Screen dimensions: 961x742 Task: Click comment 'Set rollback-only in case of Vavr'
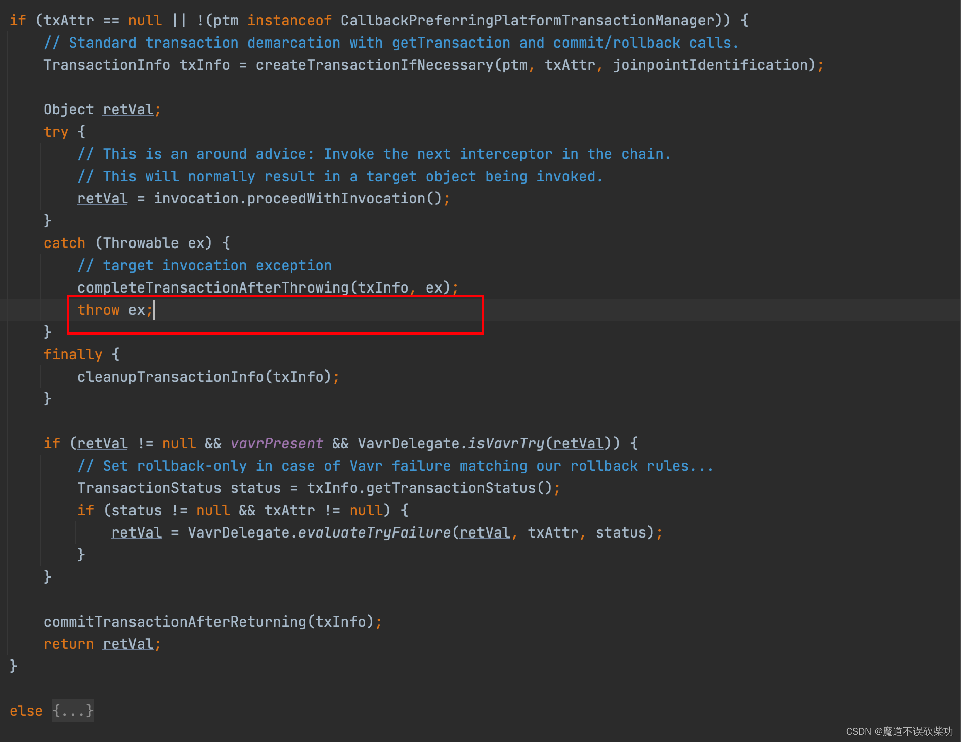click(x=395, y=466)
